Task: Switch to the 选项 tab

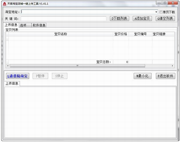Action: pos(25,25)
